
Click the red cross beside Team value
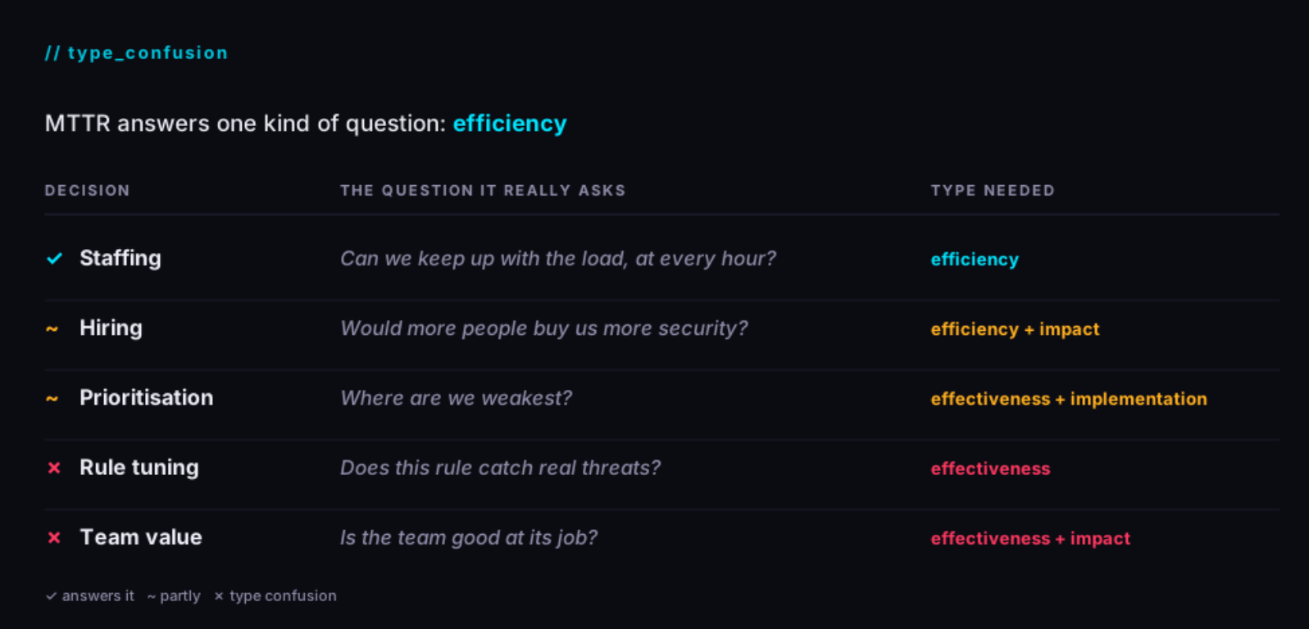pos(54,537)
